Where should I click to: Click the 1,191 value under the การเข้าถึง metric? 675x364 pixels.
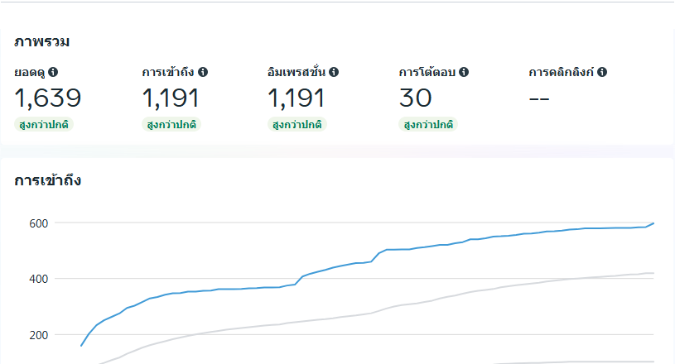pos(171,98)
